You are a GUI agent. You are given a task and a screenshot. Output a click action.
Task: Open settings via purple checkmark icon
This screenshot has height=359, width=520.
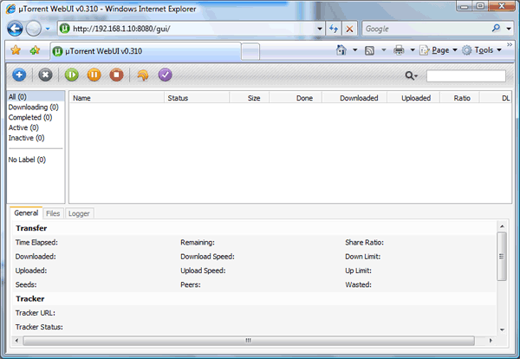pyautogui.click(x=166, y=75)
